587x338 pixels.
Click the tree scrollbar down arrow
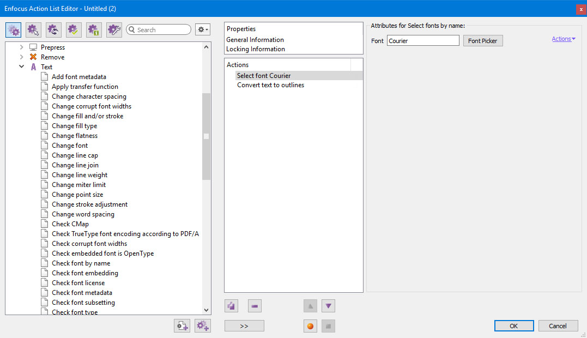(x=206, y=310)
